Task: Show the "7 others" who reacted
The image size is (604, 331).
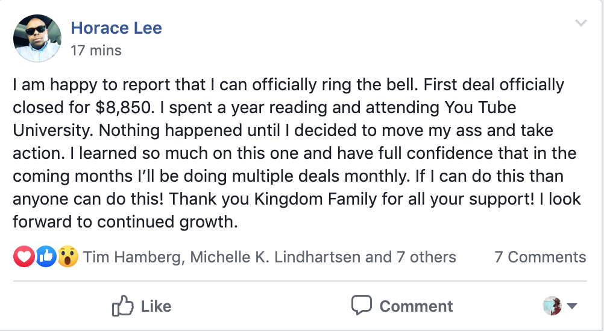Action: (x=426, y=258)
